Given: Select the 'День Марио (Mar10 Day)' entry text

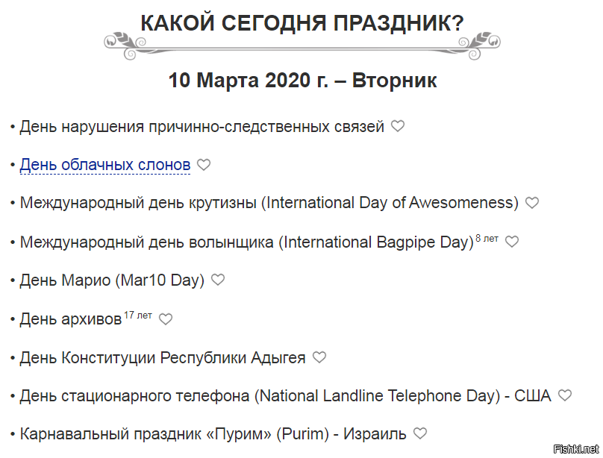Looking at the screenshot, I should click(112, 280).
